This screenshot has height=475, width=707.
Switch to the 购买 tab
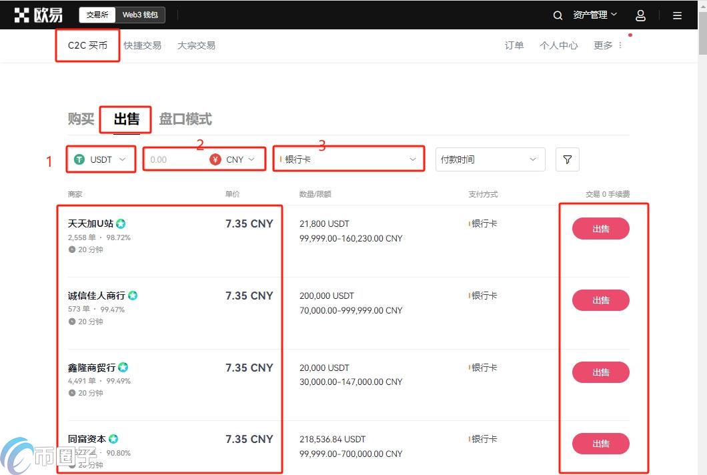pos(81,119)
